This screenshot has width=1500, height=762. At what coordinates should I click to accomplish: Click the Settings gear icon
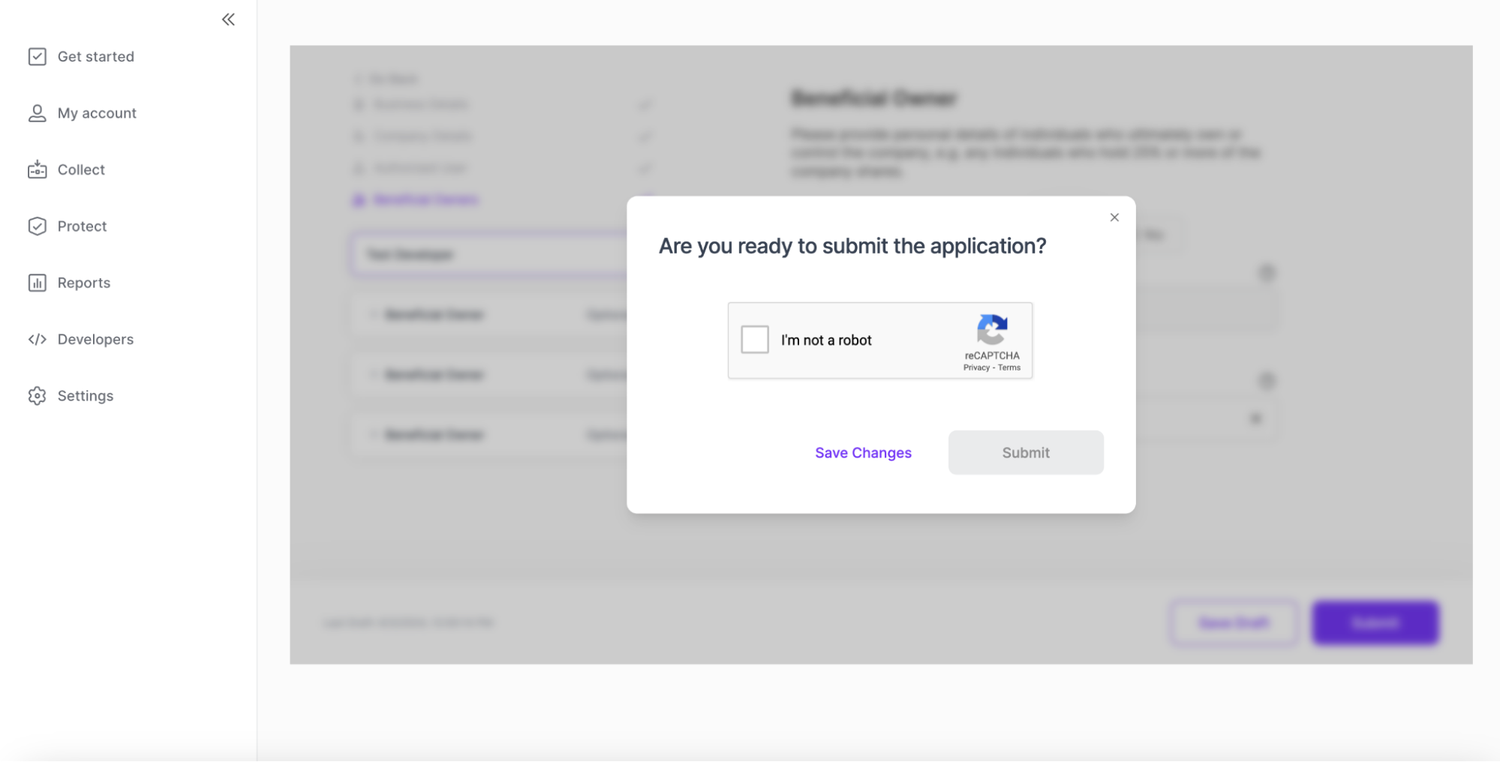point(37,396)
